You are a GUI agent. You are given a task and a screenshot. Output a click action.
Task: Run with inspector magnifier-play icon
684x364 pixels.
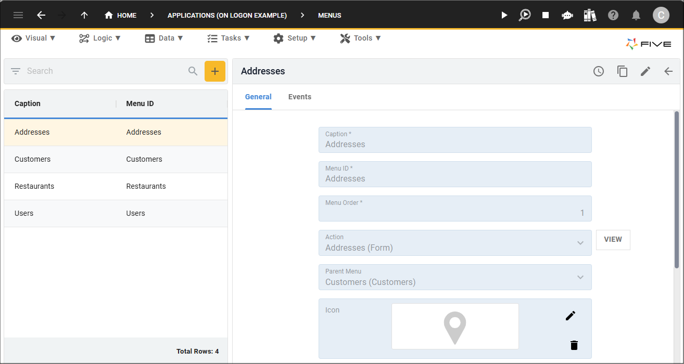coord(525,15)
